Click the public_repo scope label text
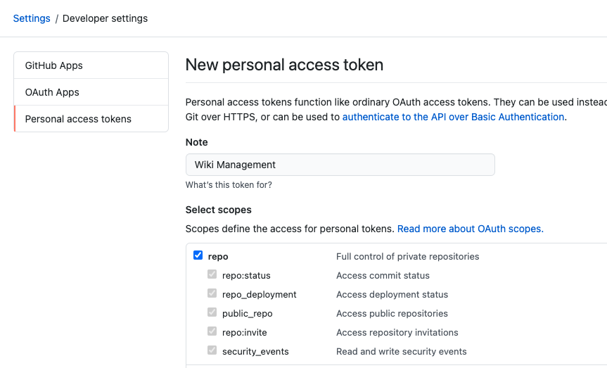The image size is (607, 368). 247,314
